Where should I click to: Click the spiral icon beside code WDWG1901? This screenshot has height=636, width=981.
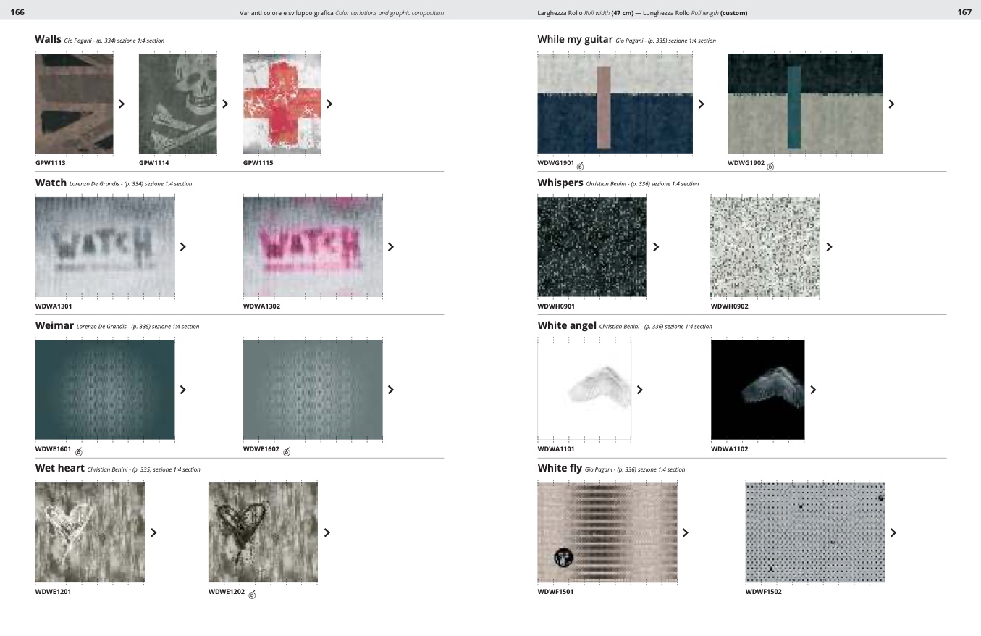pos(581,167)
